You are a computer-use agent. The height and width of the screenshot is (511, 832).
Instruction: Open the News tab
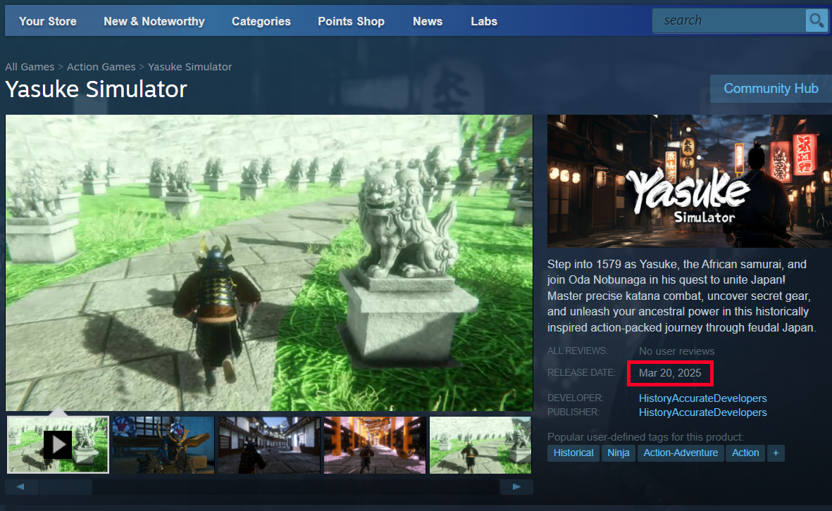point(428,21)
